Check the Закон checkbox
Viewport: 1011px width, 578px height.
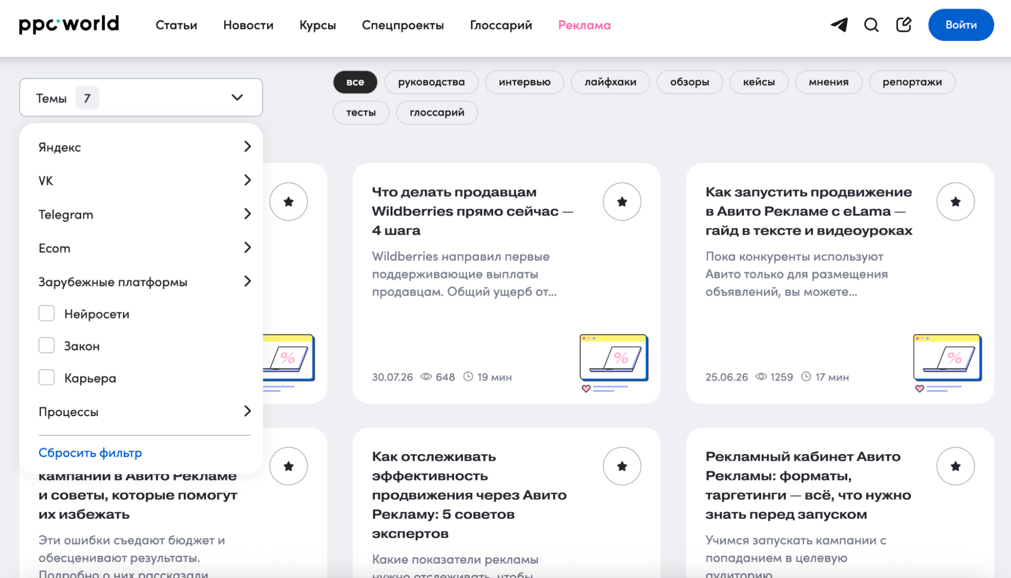(x=47, y=345)
